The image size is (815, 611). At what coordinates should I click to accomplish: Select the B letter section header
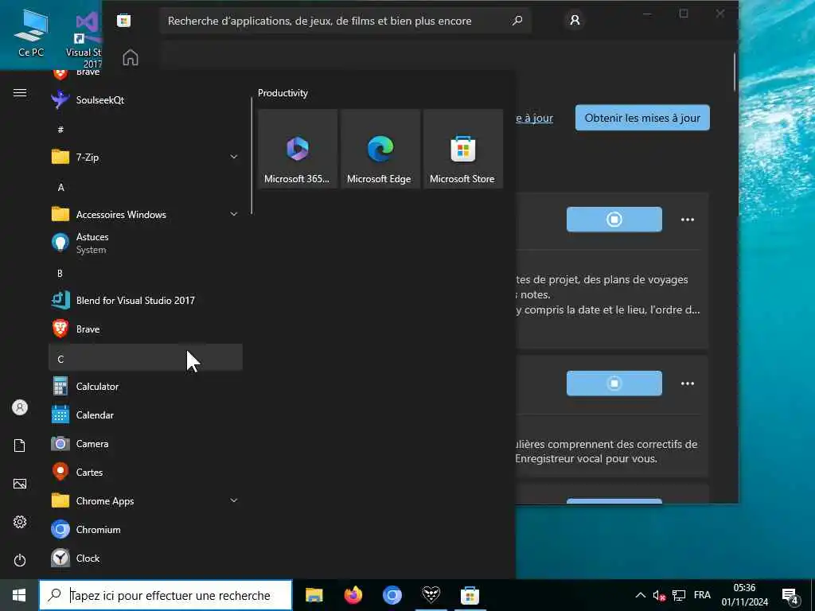click(x=145, y=273)
